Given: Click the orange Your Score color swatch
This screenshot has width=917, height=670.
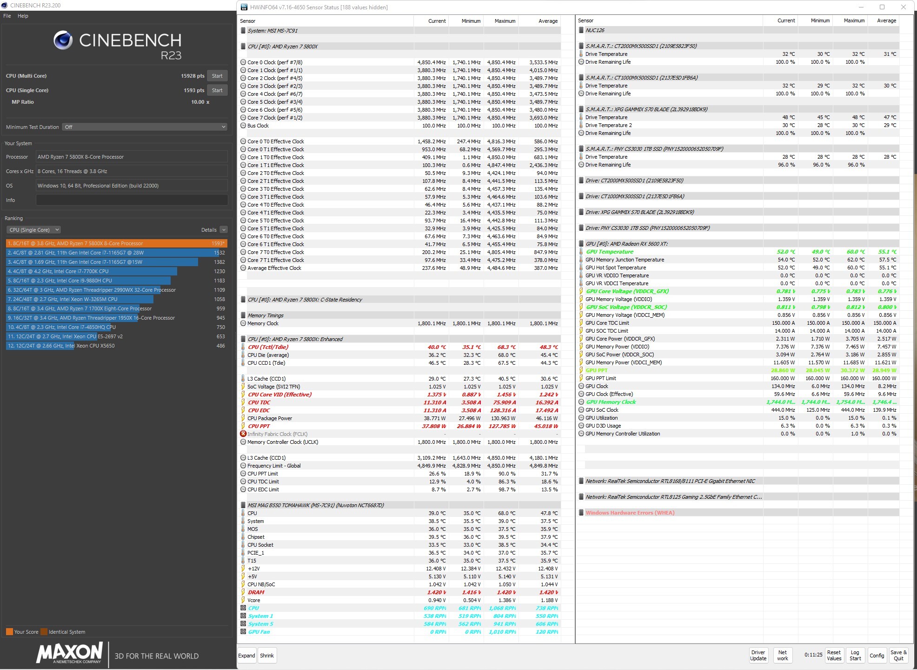Looking at the screenshot, I should coord(9,632).
